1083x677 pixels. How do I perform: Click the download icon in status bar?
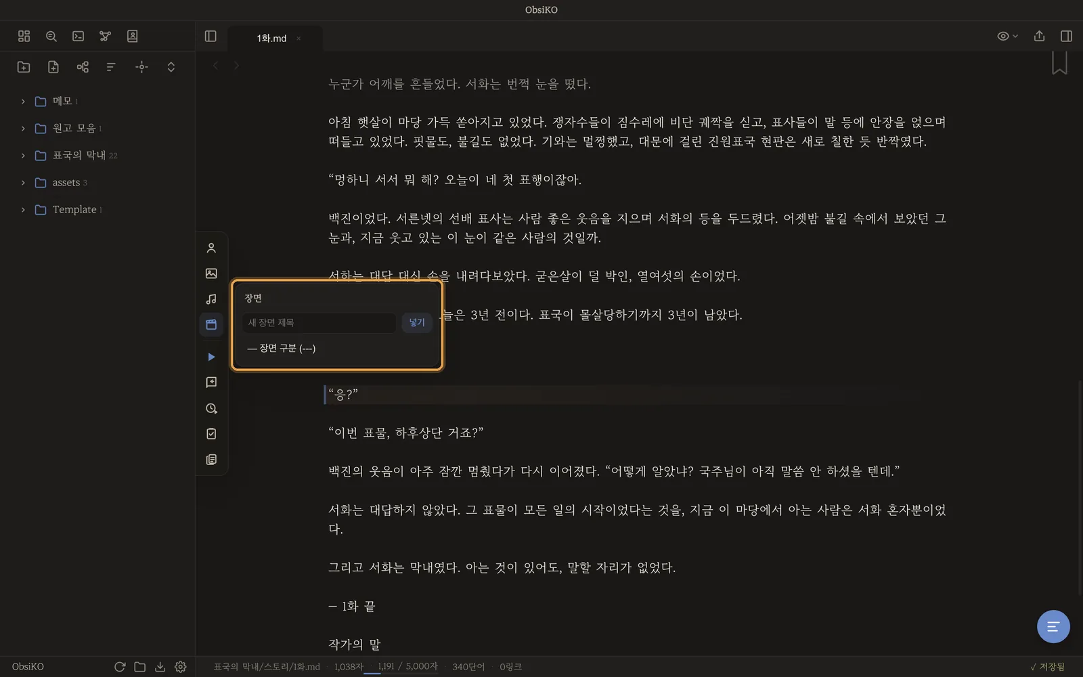pyautogui.click(x=160, y=666)
